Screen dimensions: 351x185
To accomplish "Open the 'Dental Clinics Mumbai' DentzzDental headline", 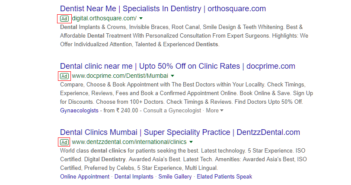I will point(180,132).
